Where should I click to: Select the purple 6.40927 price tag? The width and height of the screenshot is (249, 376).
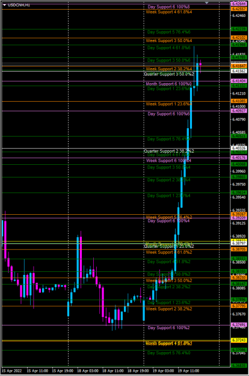tap(239, 111)
